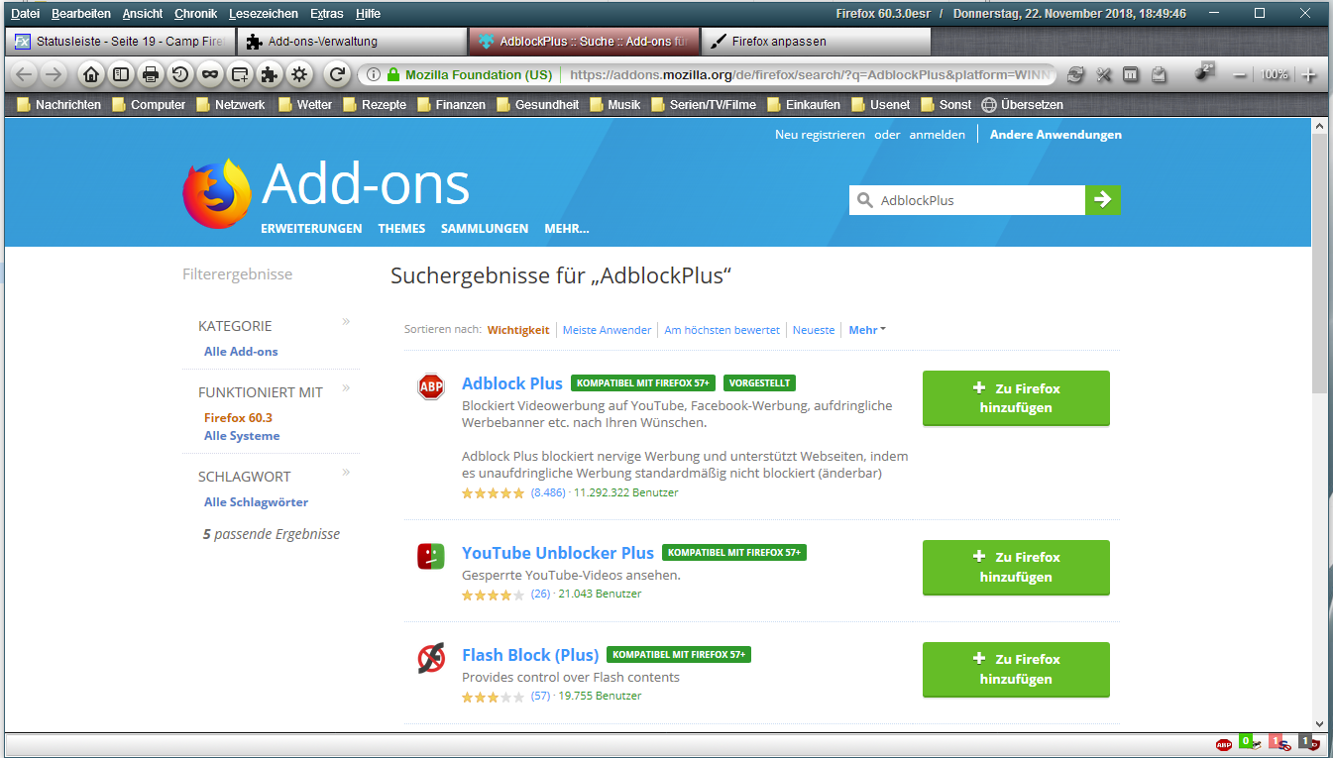This screenshot has width=1333, height=758.
Task: Open the Adblock Plus title link
Action: click(512, 383)
